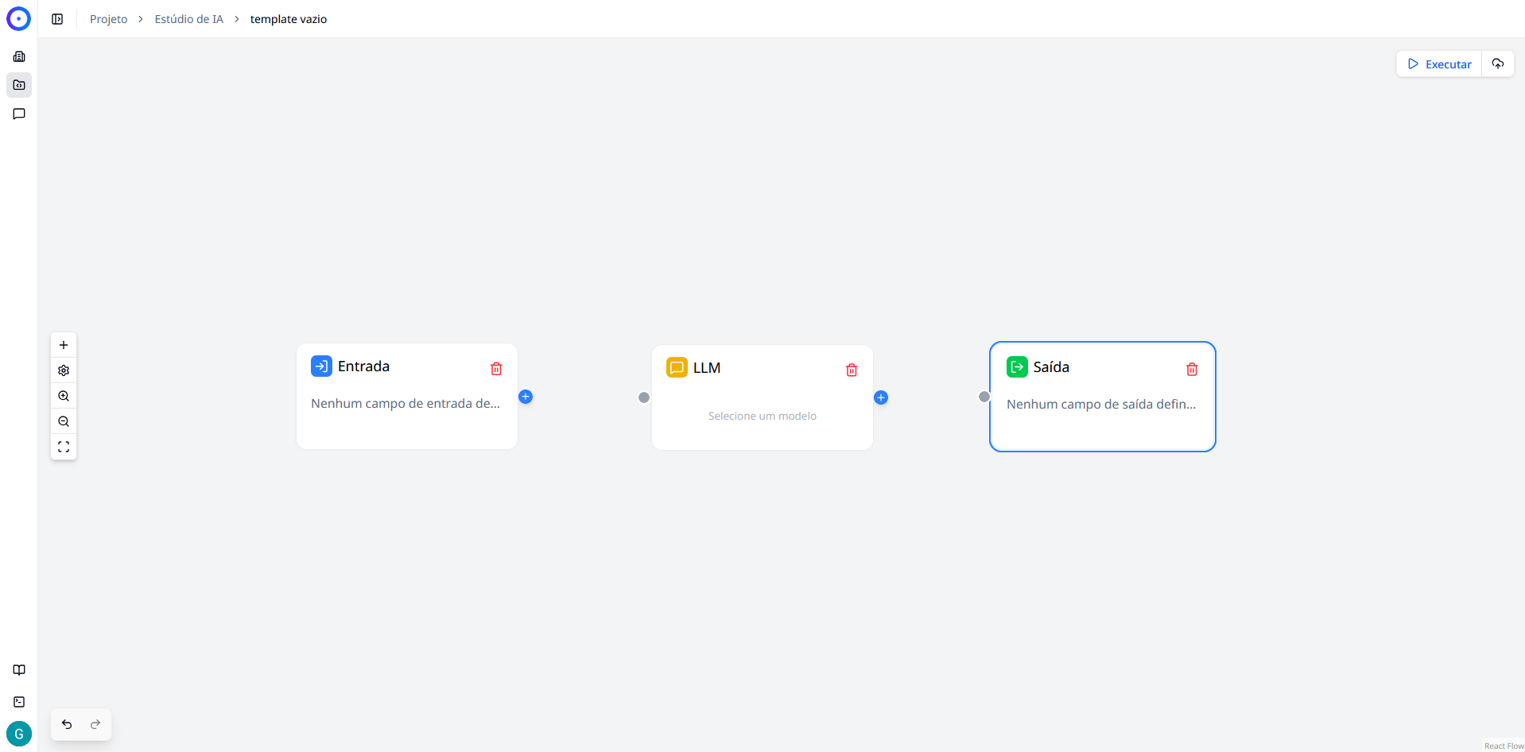Fit the canvas view to screen
The image size is (1525, 752).
pyautogui.click(x=64, y=447)
